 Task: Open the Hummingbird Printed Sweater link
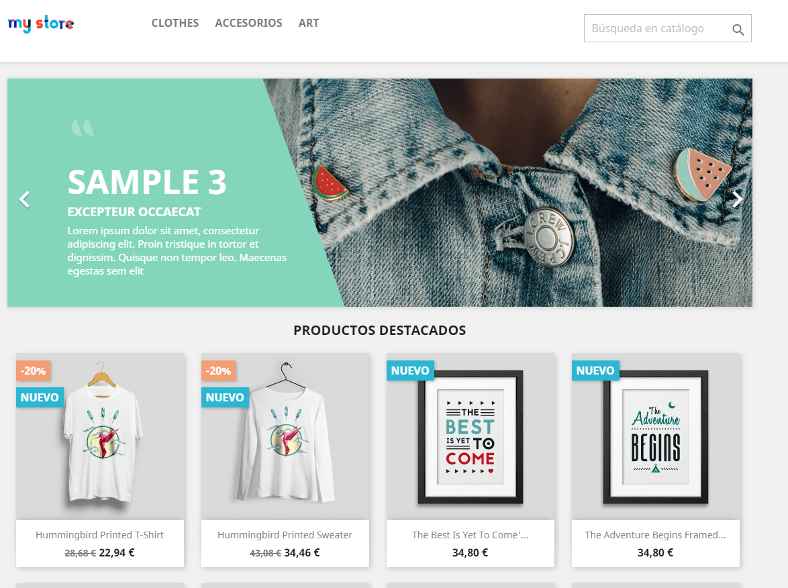pyautogui.click(x=285, y=535)
